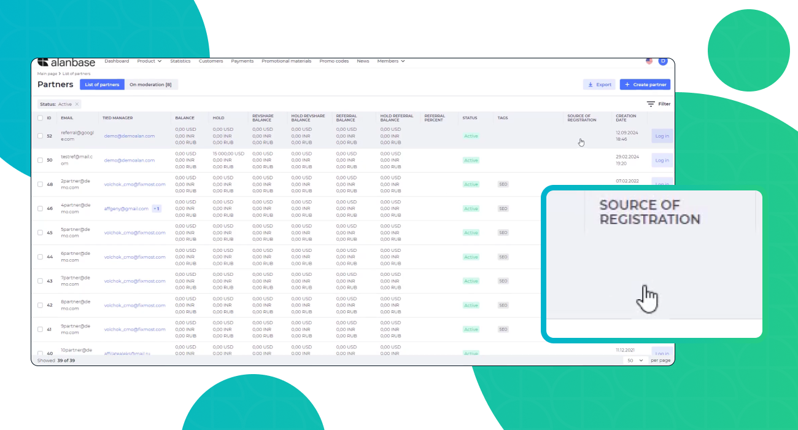
Task: Open the user avatar "D" menu
Action: point(662,61)
